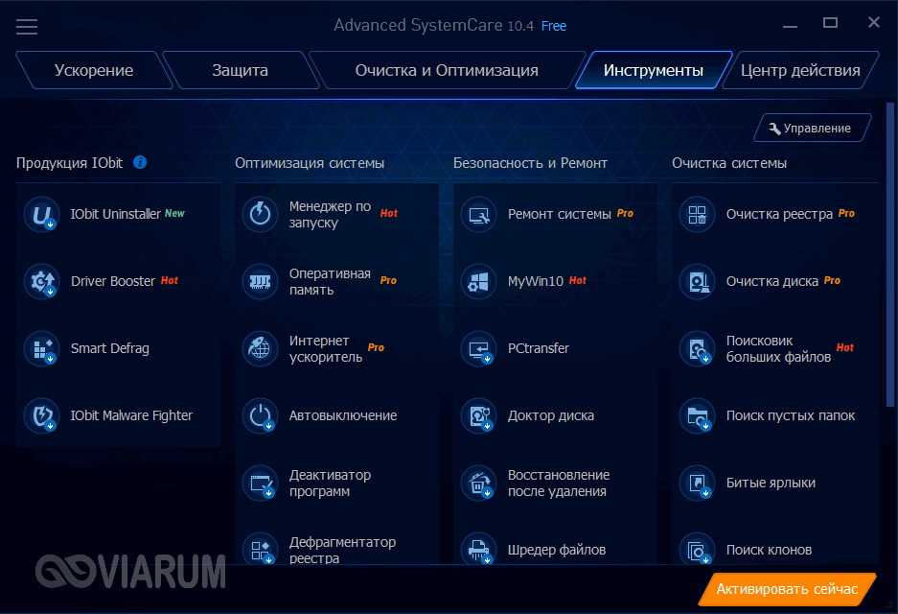Viewport: 898px width, 614px height.
Task: Click the Очистка диска label
Action: tap(772, 281)
